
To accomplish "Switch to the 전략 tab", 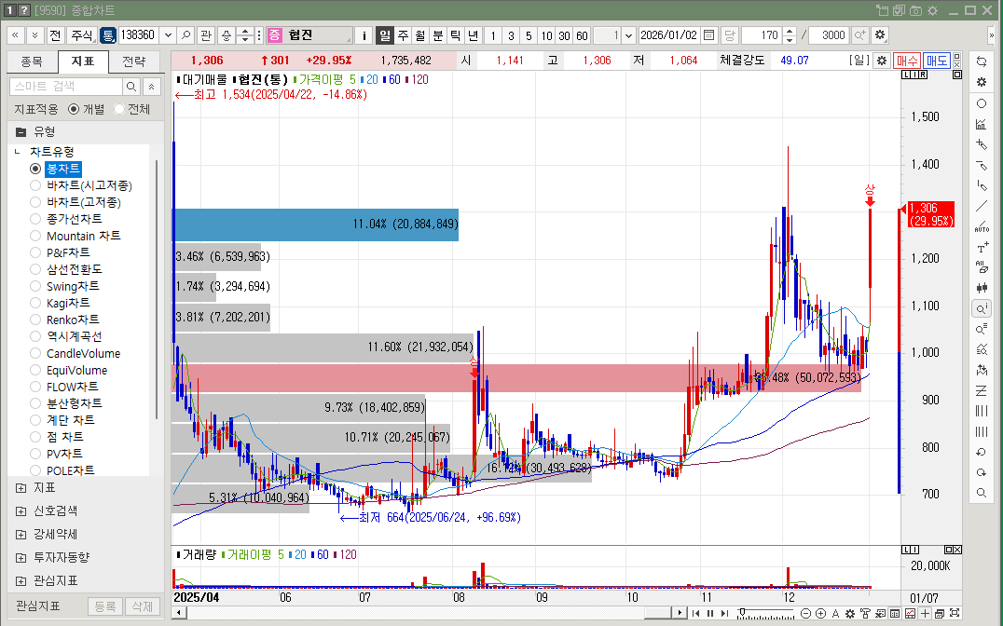I will point(133,61).
